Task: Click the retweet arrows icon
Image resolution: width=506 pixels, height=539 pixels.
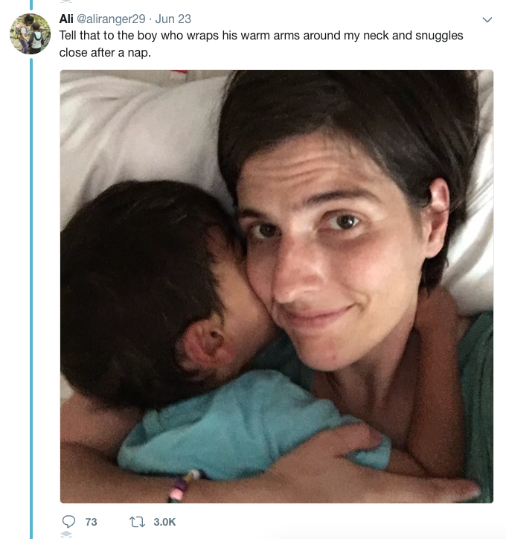Action: [x=136, y=521]
